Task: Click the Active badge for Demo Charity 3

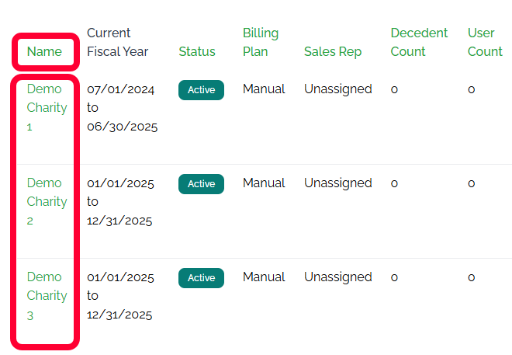Action: (x=201, y=278)
